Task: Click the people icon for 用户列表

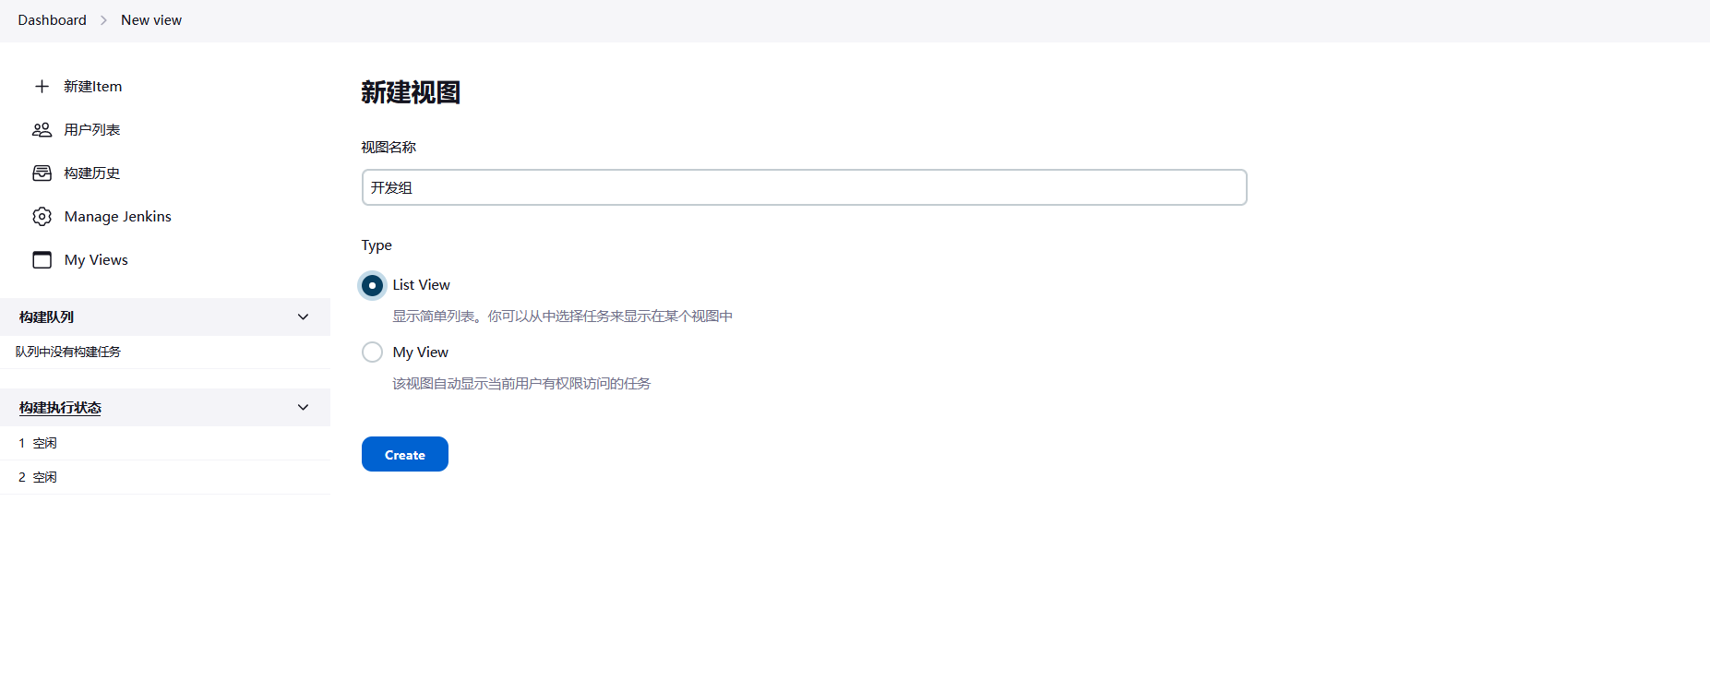Action: pyautogui.click(x=42, y=129)
